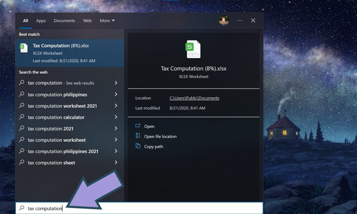Select the All results tab
This screenshot has width=357, height=214.
coord(25,20)
